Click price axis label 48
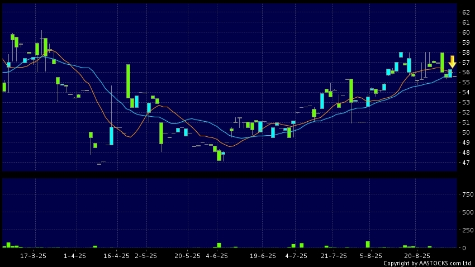This screenshot has height=267, width=475. (x=466, y=152)
